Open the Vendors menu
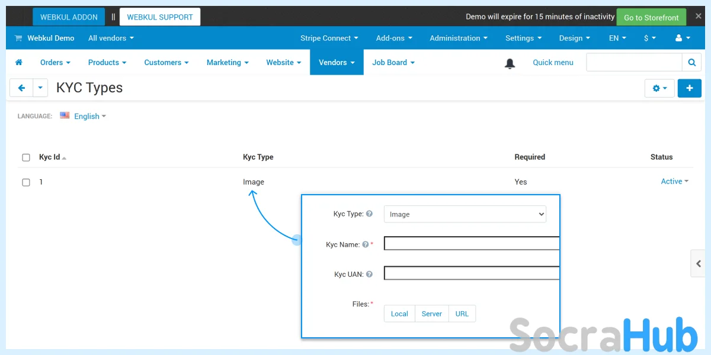The image size is (711, 355). tap(336, 62)
